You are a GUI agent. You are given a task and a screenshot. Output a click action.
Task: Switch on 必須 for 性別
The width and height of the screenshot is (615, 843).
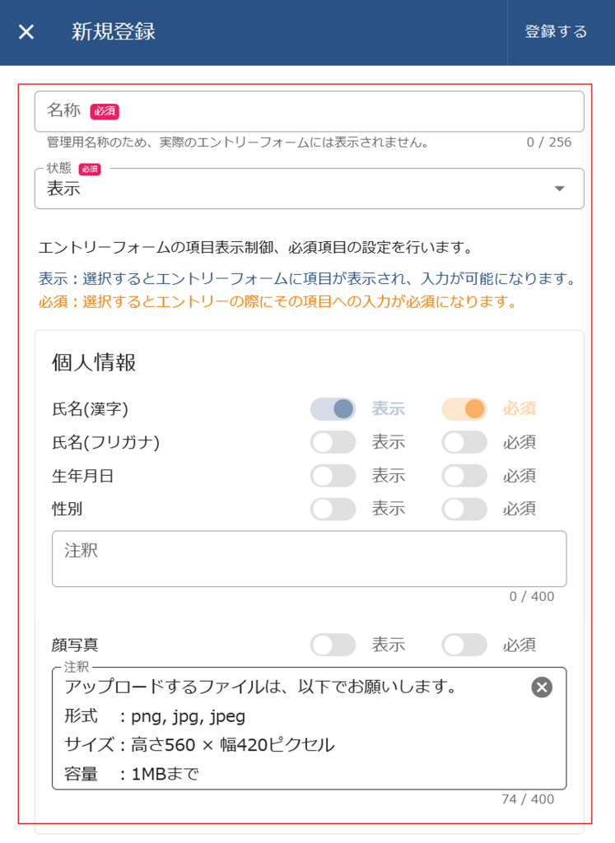click(x=465, y=509)
